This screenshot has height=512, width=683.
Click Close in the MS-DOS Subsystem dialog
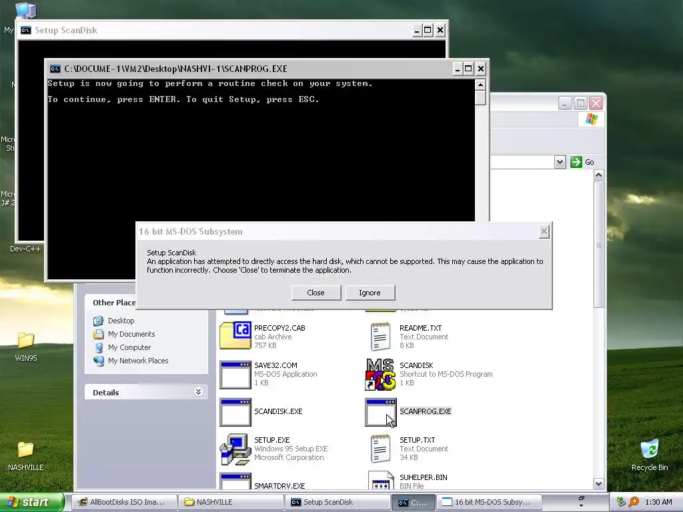tap(315, 293)
